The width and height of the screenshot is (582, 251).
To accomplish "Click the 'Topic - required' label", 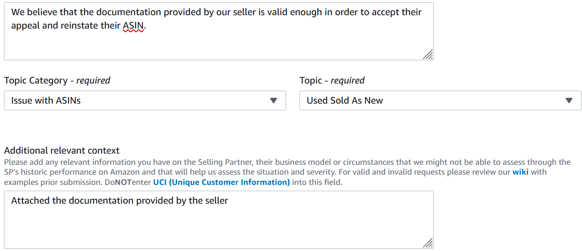I will (x=332, y=80).
